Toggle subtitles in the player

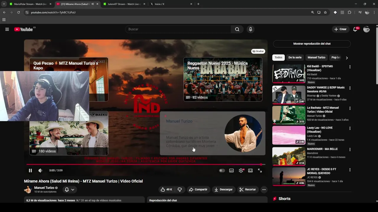click(232, 170)
